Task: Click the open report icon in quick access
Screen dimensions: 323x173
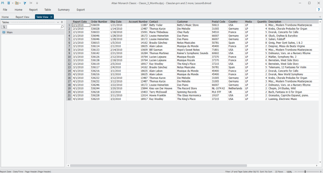Action: 9,3
